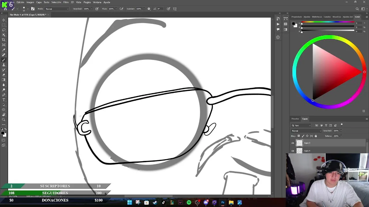The height and width of the screenshot is (207, 369).
Task: Open the Gradients panel icon in side dock
Action: (x=285, y=29)
